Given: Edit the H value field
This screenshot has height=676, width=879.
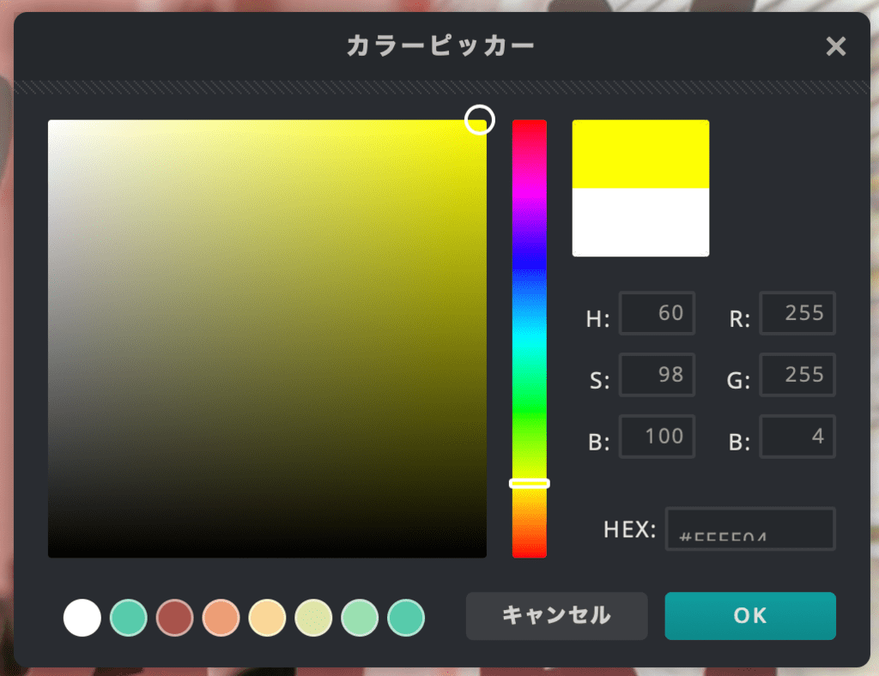Looking at the screenshot, I should pyautogui.click(x=657, y=313).
